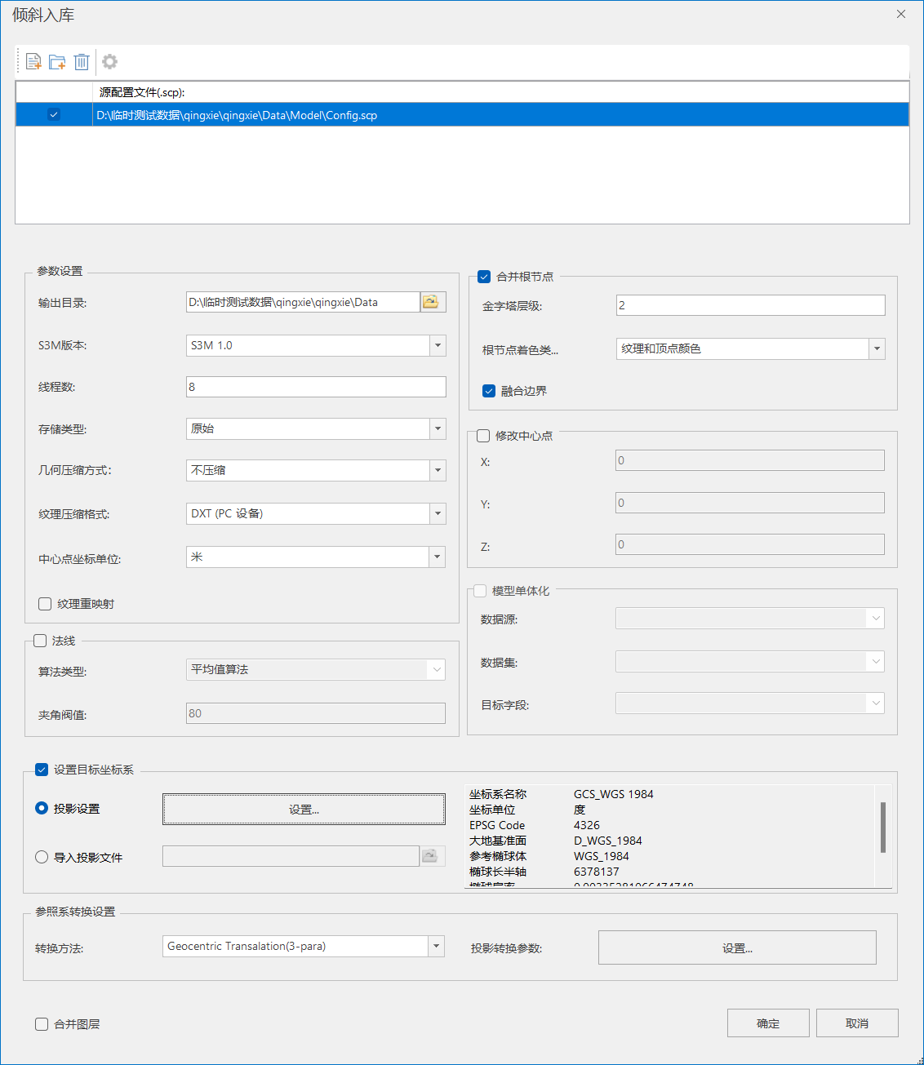Enable 模型单体化 model monomerization
The height and width of the screenshot is (1065, 924).
pyautogui.click(x=479, y=591)
